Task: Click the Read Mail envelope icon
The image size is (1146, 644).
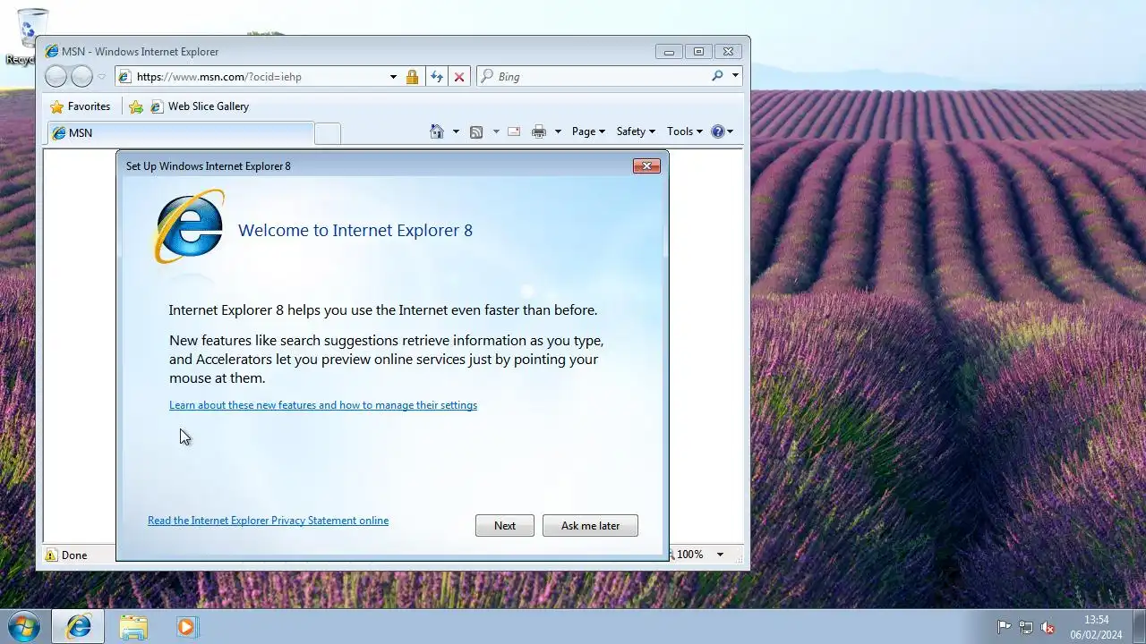Action: [514, 131]
